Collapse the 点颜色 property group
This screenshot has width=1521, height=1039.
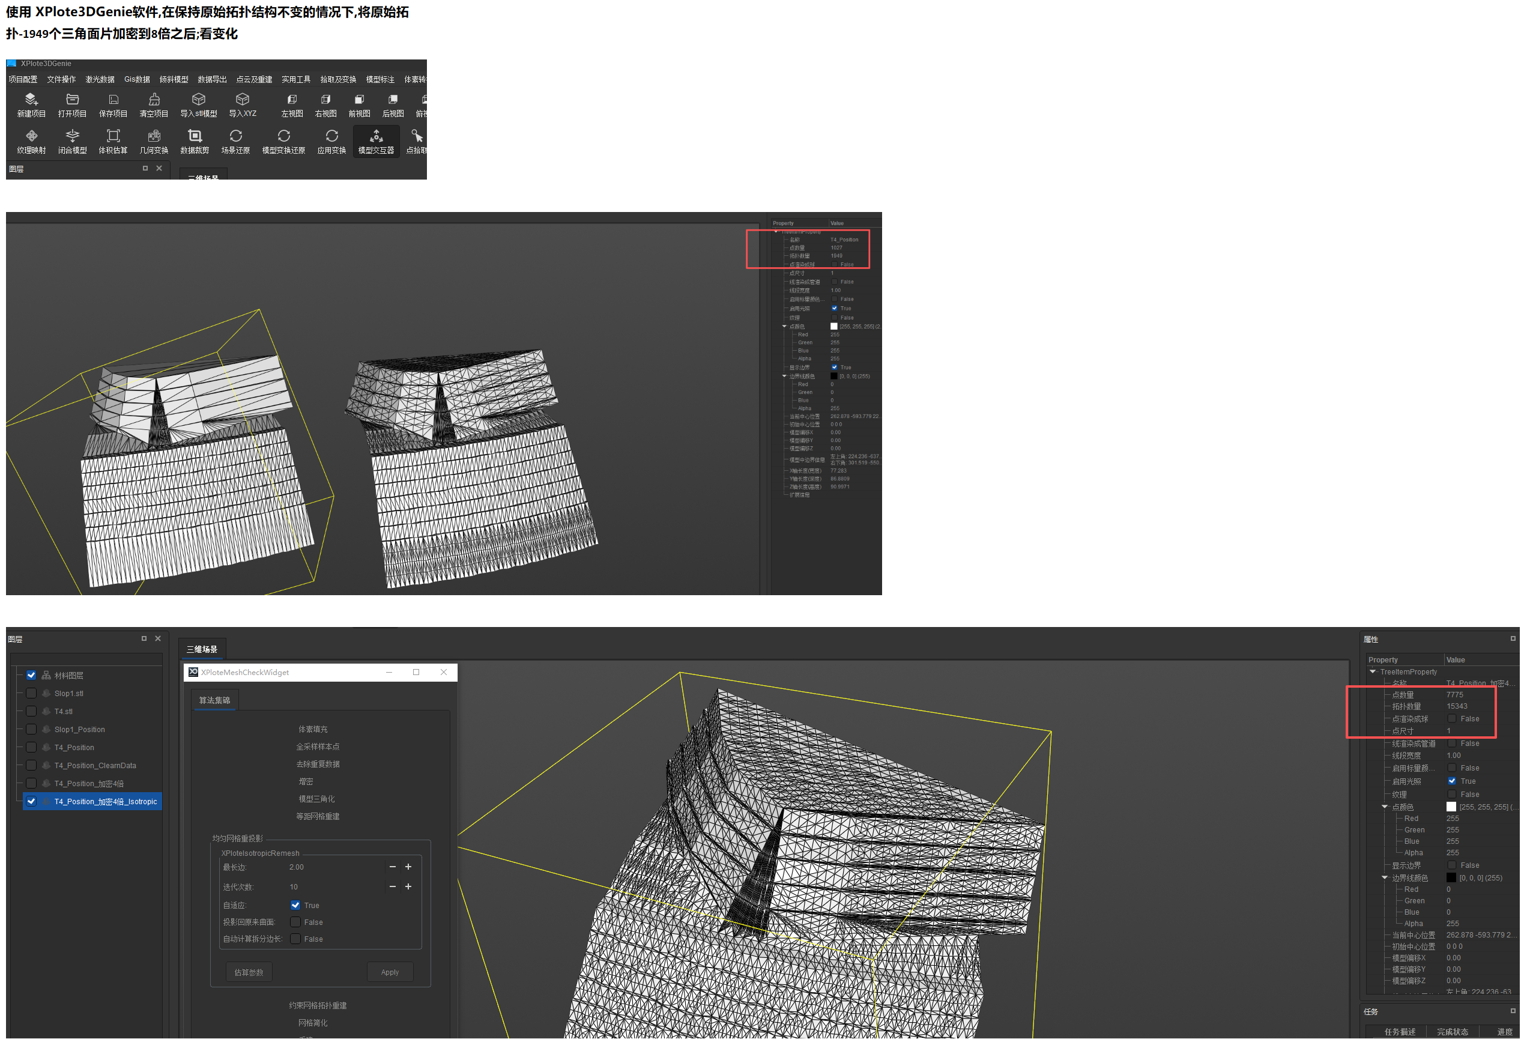point(1385,807)
